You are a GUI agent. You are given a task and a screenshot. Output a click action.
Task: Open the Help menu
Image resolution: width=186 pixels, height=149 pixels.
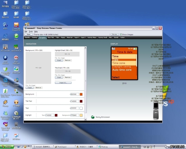[36, 32]
